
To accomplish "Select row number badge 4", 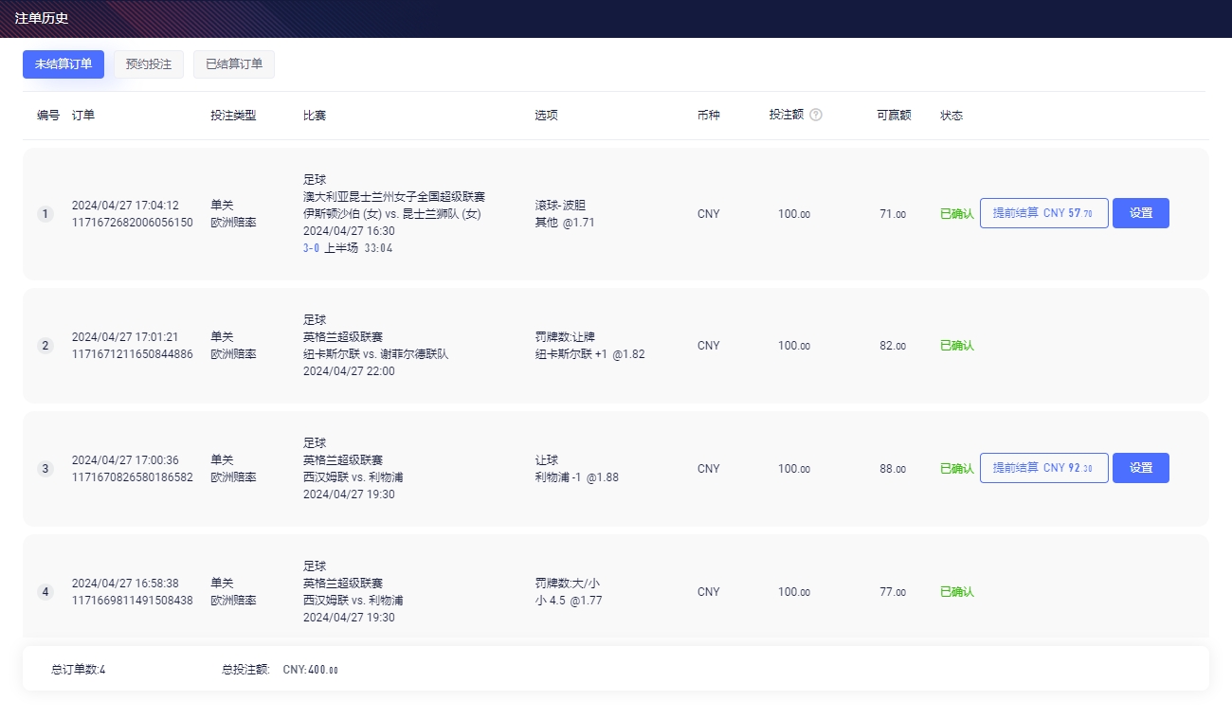I will pos(45,592).
